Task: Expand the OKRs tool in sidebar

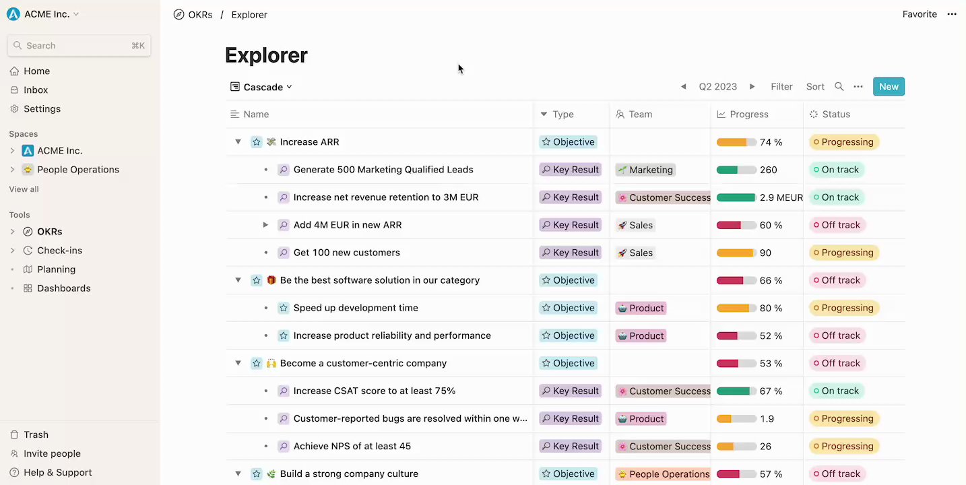Action: coord(12,232)
